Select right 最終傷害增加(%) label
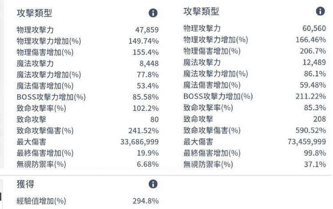 point(212,153)
